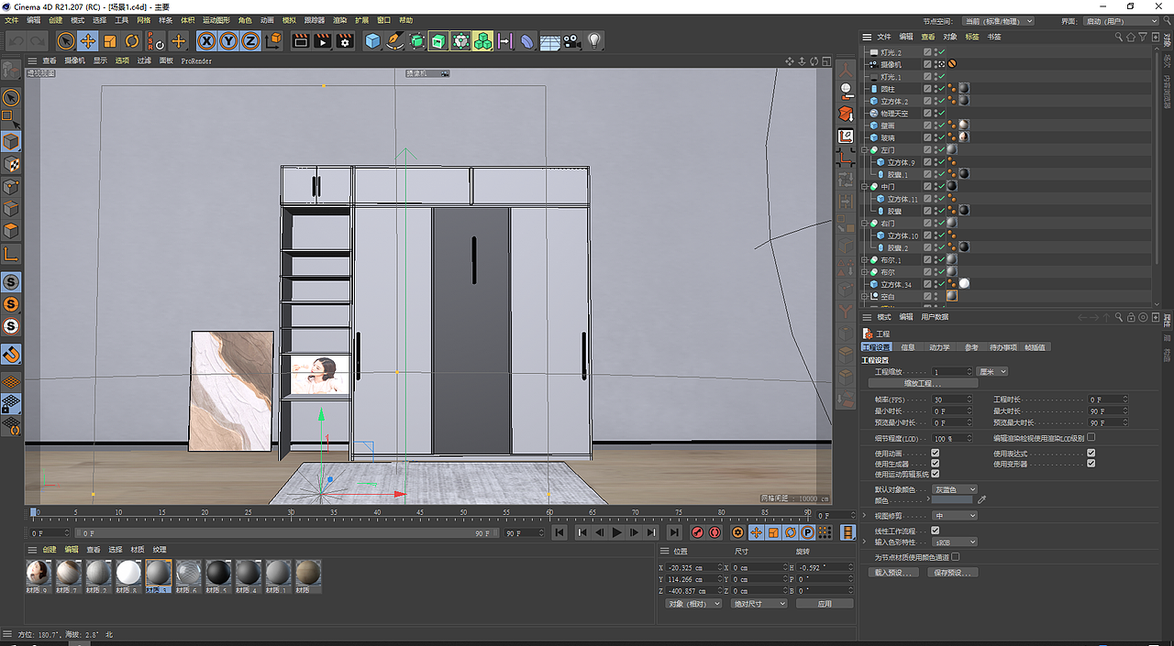Viewport: 1174px width, 646px height.
Task: Select the Scale tool
Action: click(x=108, y=41)
